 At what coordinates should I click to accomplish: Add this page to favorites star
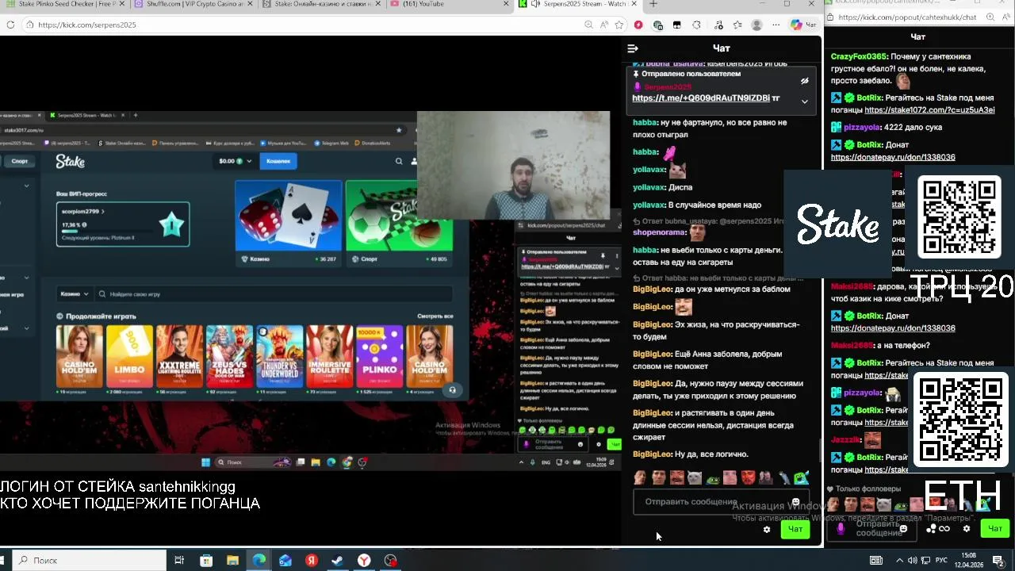pyautogui.click(x=620, y=25)
